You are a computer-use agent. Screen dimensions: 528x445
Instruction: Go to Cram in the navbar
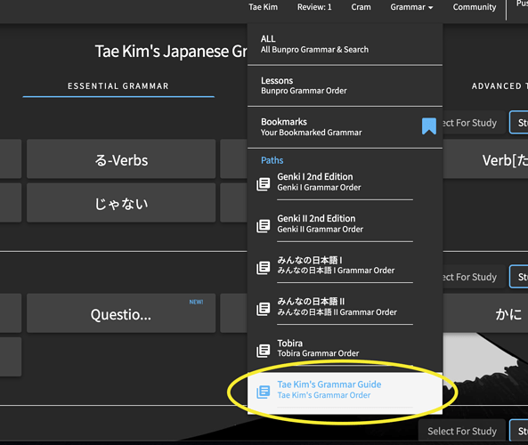pyautogui.click(x=361, y=7)
